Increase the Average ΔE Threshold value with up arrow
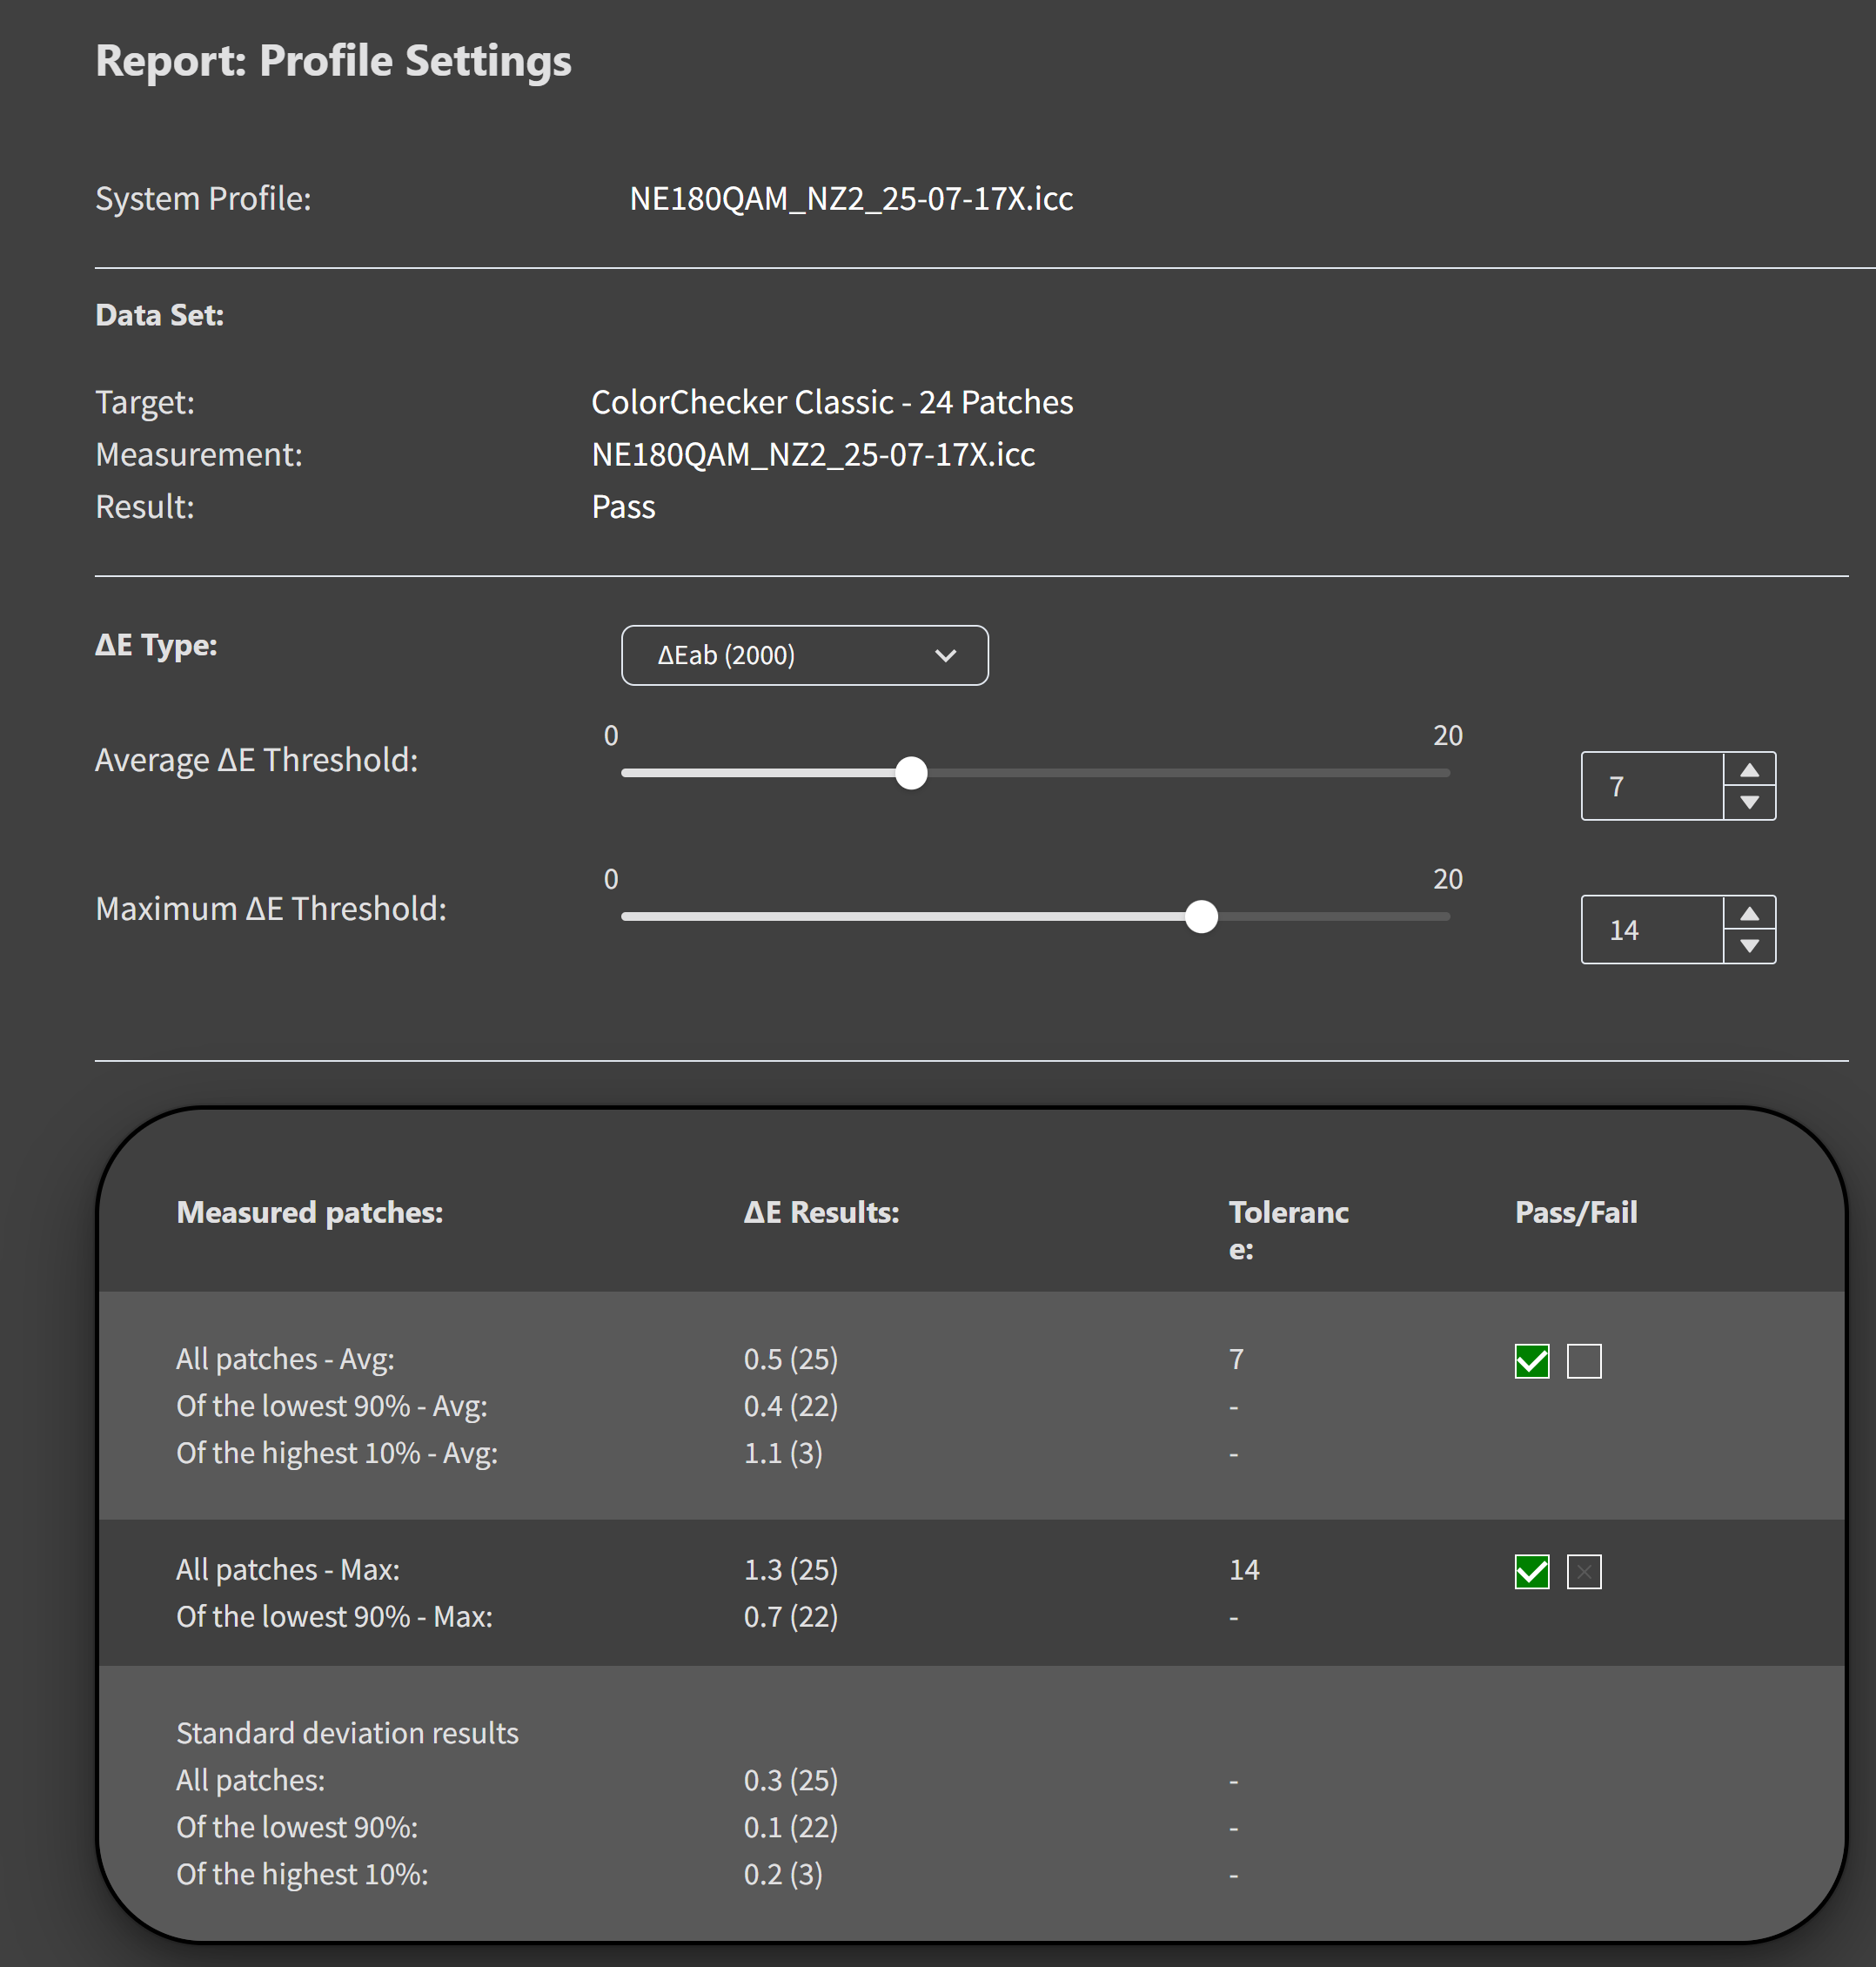 click(x=1749, y=770)
